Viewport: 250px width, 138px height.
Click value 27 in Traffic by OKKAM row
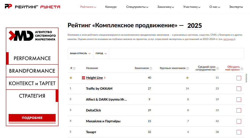[x=149, y=88]
